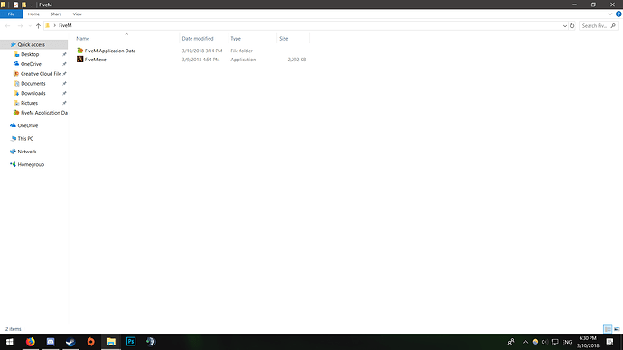Image resolution: width=623 pixels, height=350 pixels.
Task: Open Creative Cloud Files shortcut
Action: (x=41, y=74)
